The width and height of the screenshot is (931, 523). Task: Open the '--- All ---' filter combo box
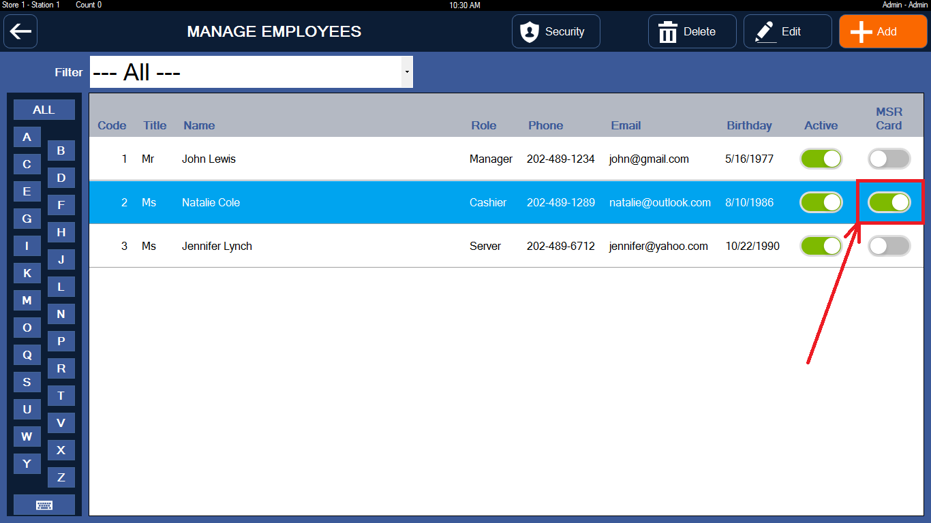click(x=245, y=72)
